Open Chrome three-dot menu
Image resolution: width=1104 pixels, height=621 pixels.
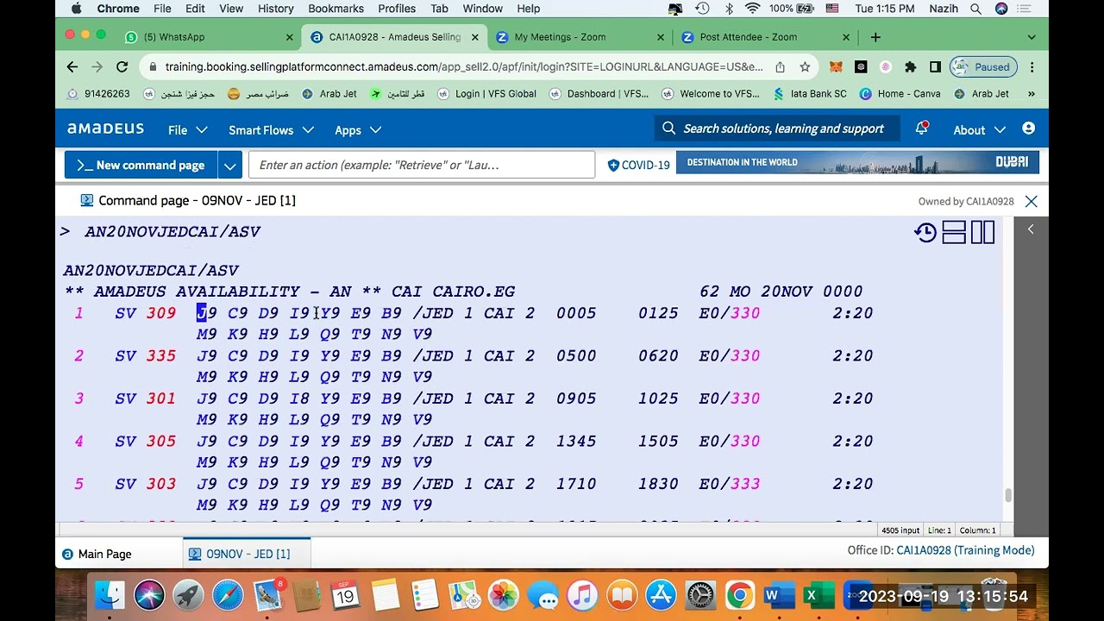(x=1032, y=66)
